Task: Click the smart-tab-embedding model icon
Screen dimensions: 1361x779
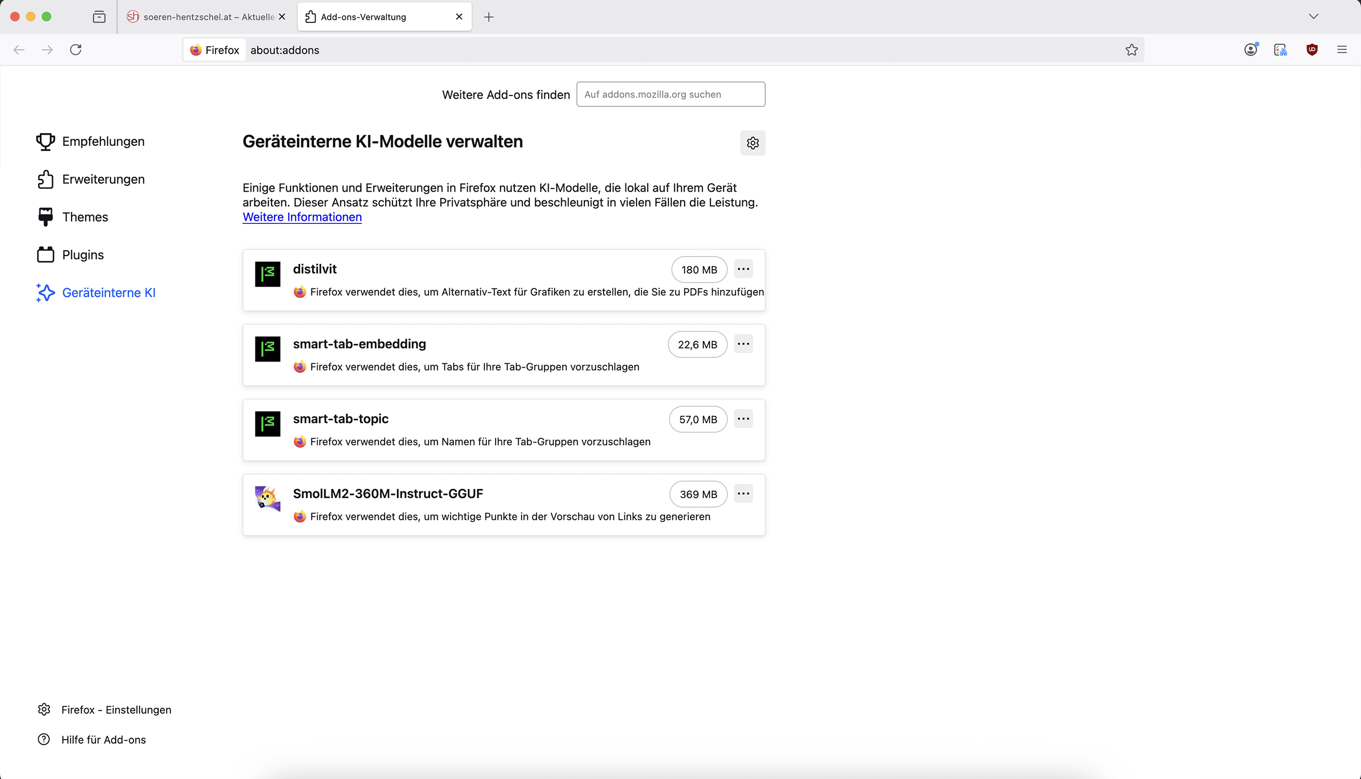Action: (267, 350)
